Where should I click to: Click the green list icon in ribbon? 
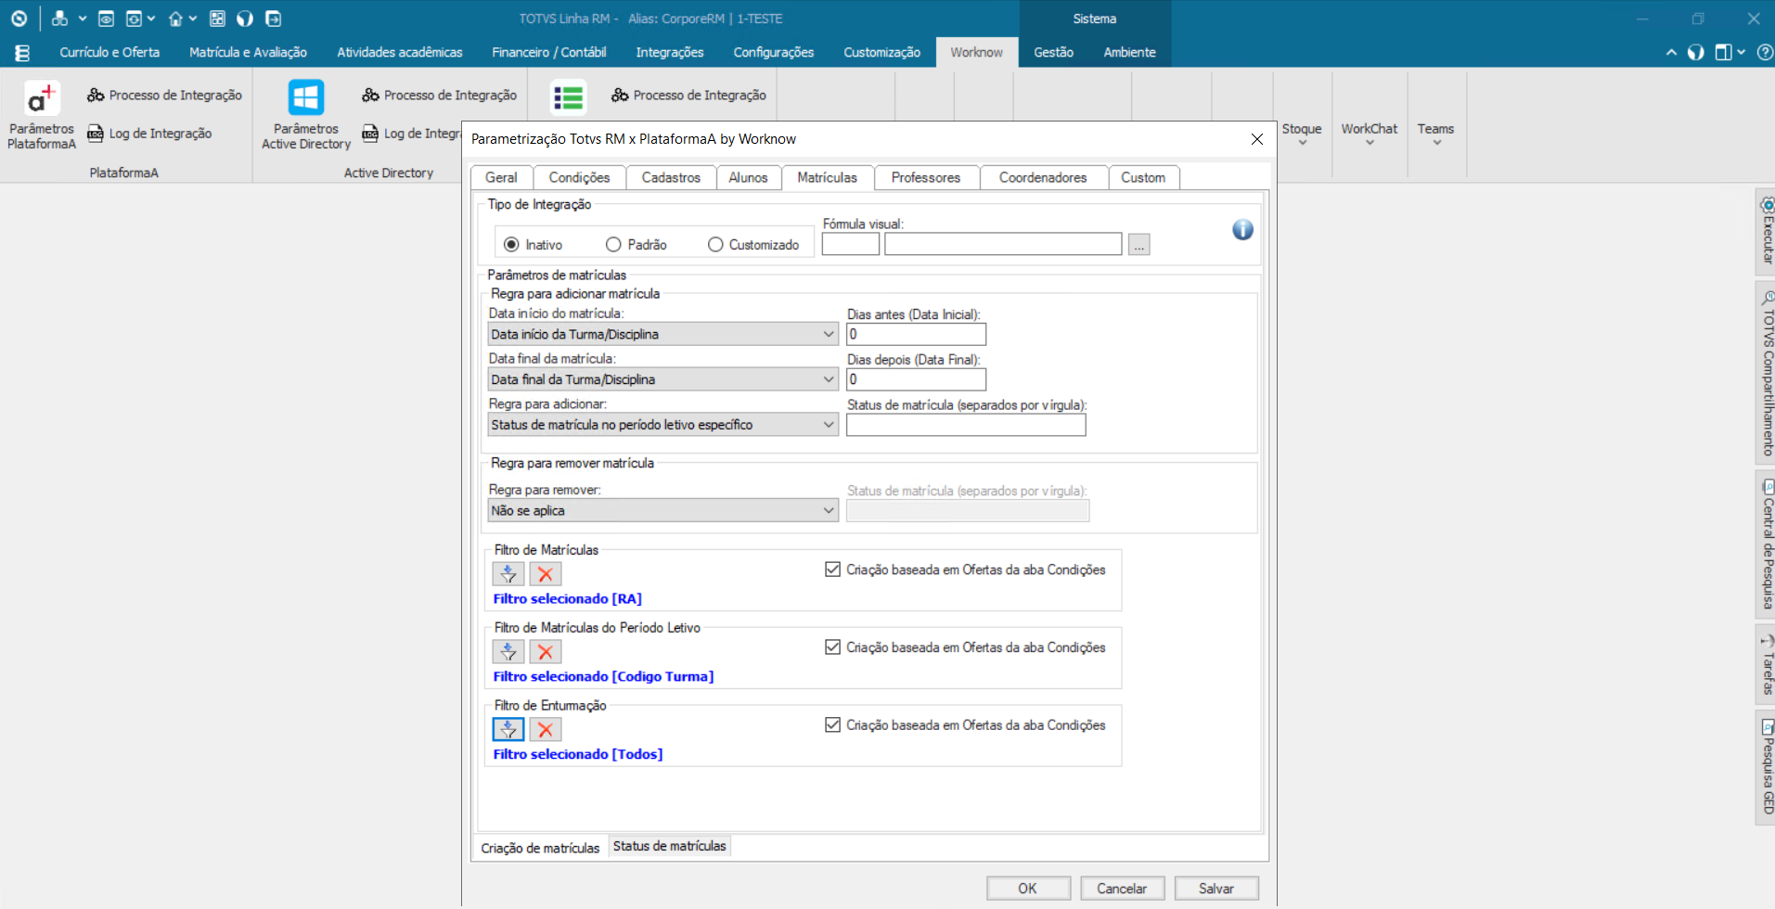[568, 97]
